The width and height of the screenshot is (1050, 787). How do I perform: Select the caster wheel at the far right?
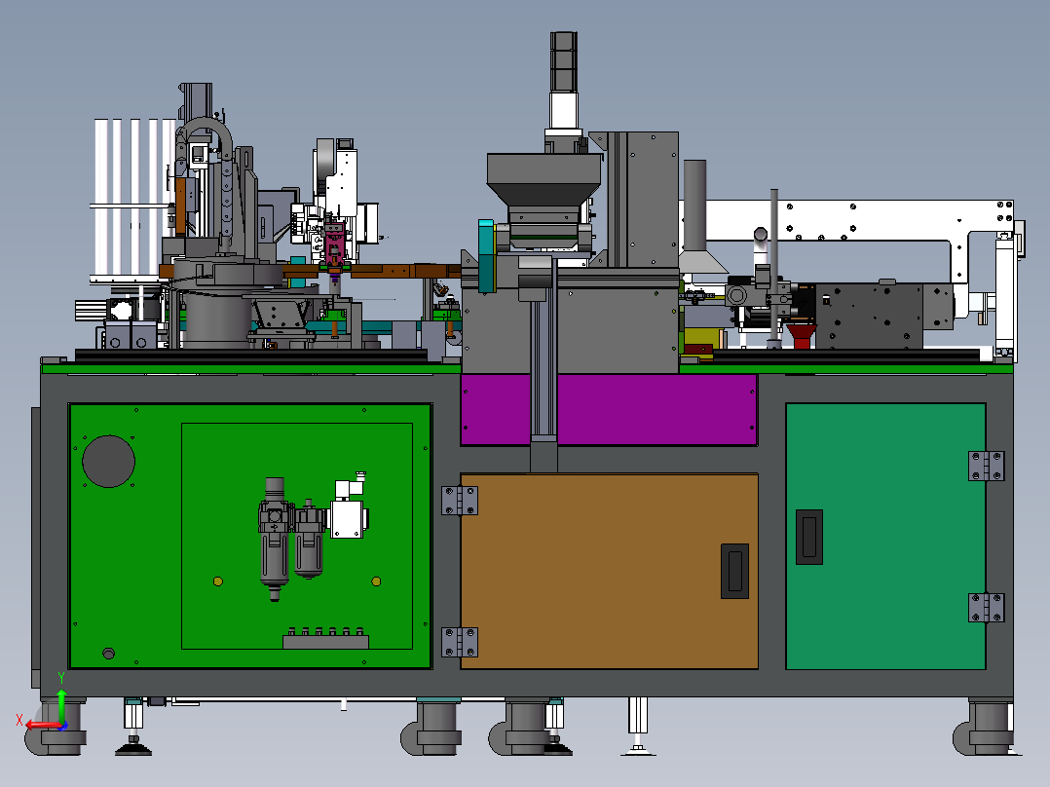tap(985, 728)
